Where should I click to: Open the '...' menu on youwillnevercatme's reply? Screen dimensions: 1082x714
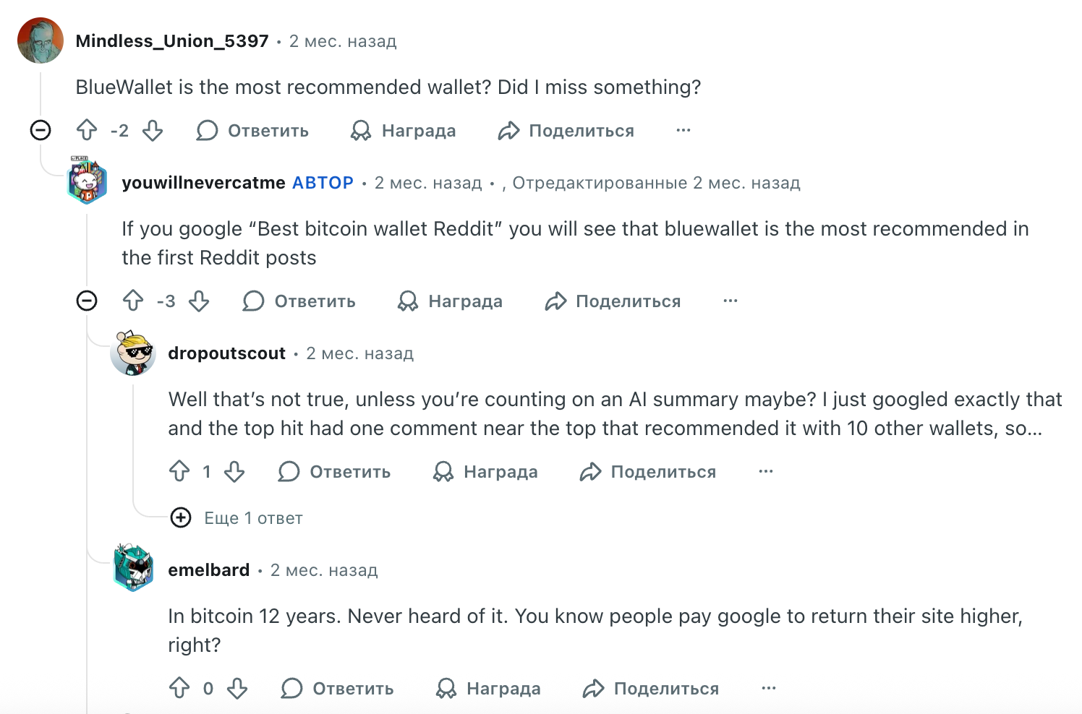coord(730,301)
